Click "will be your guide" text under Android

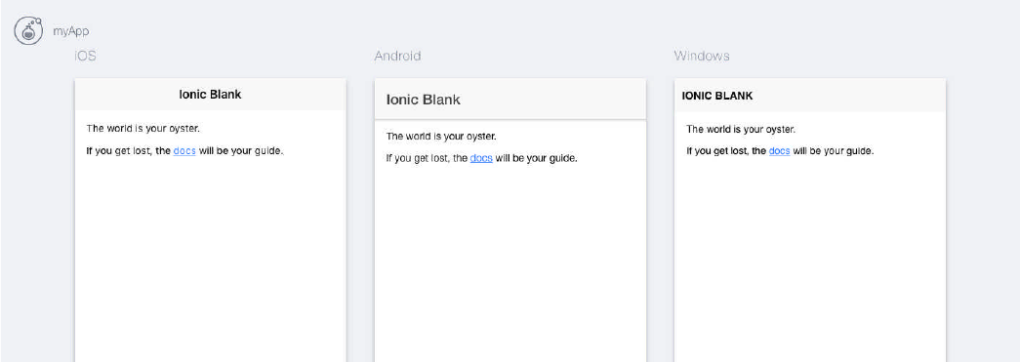(535, 158)
